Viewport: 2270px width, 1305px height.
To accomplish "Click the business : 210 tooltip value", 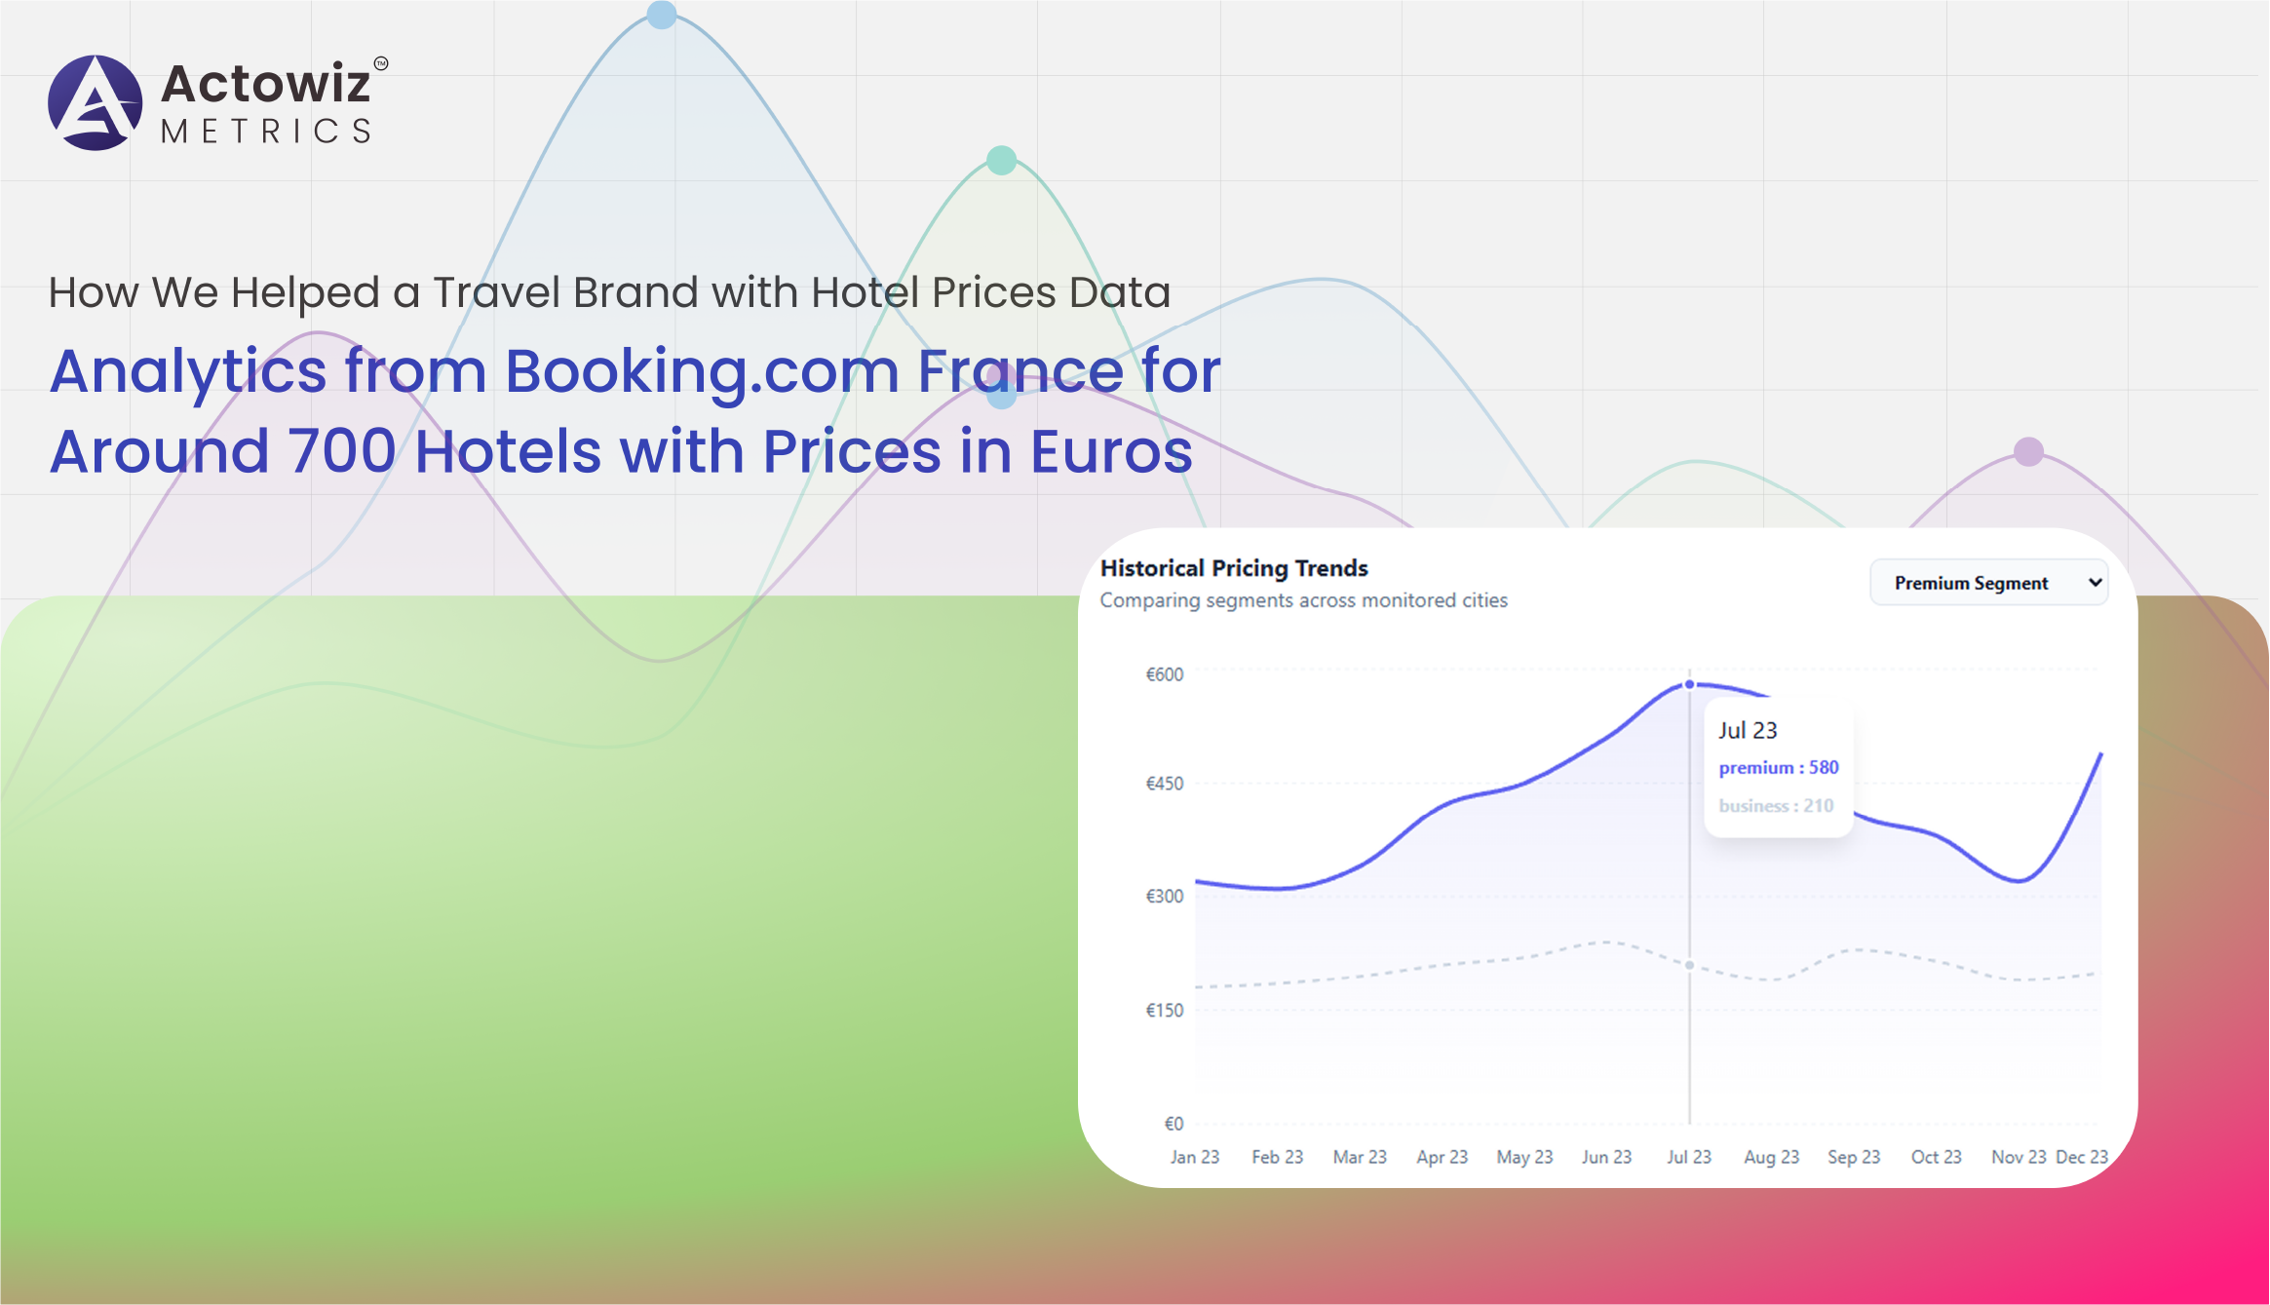I will coord(1776,806).
